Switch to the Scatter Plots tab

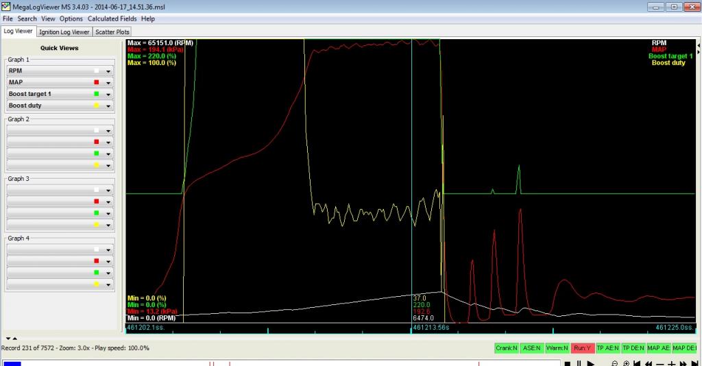coord(112,32)
